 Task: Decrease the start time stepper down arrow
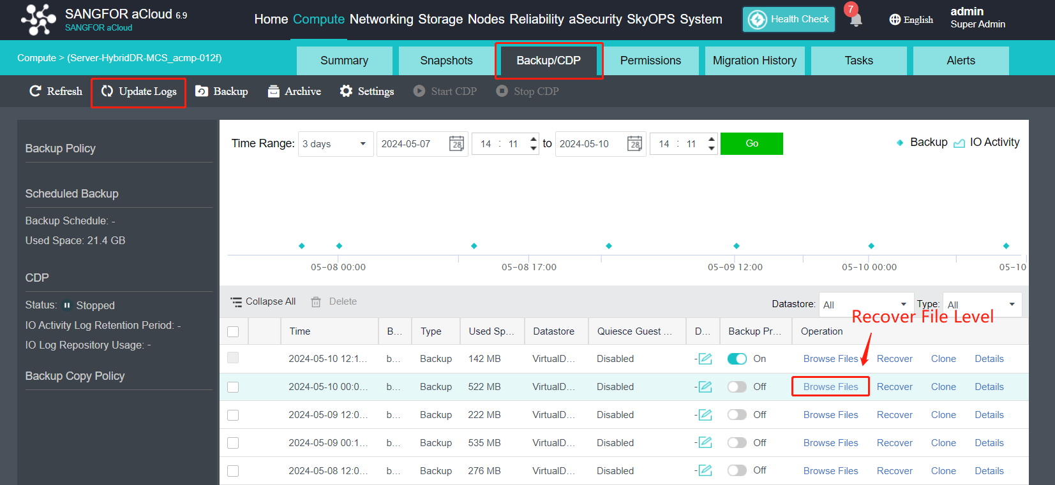click(534, 148)
